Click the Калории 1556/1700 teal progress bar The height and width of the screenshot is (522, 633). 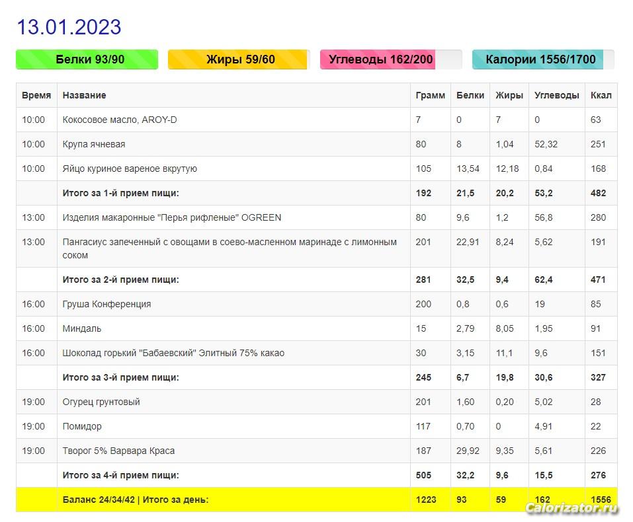tap(542, 59)
